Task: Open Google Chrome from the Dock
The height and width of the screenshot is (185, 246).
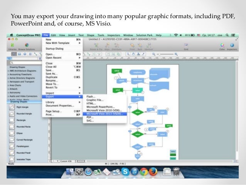Action: pos(144,171)
